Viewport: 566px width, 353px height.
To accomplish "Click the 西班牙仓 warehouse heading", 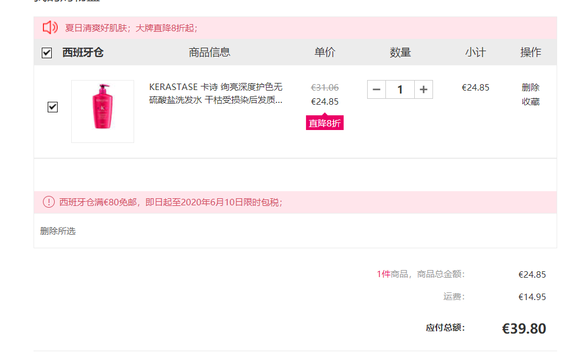I will (x=82, y=52).
